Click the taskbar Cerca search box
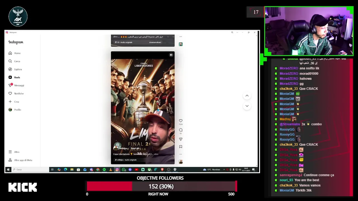This screenshot has height=201, width=358. [x=30, y=169]
